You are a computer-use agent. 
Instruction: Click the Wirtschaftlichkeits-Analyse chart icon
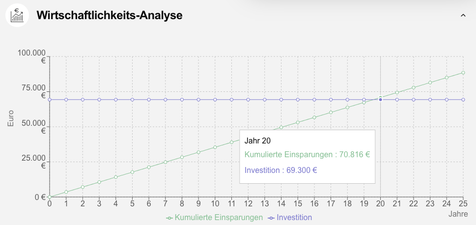click(x=17, y=15)
